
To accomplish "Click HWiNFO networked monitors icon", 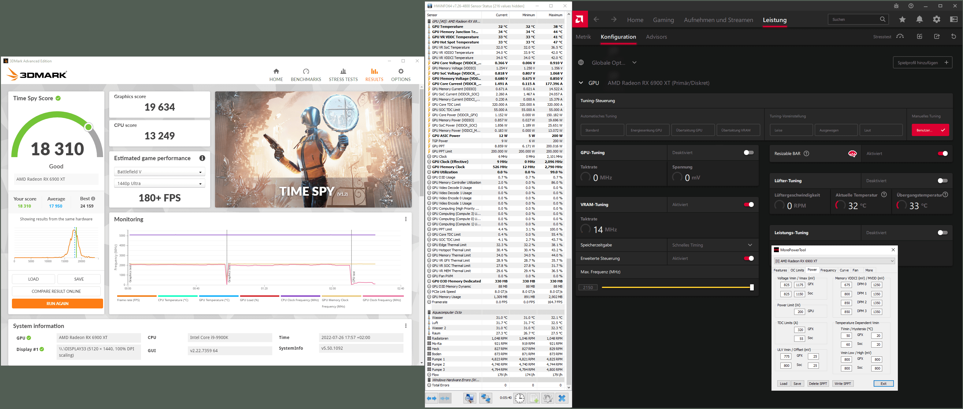I will 485,398.
